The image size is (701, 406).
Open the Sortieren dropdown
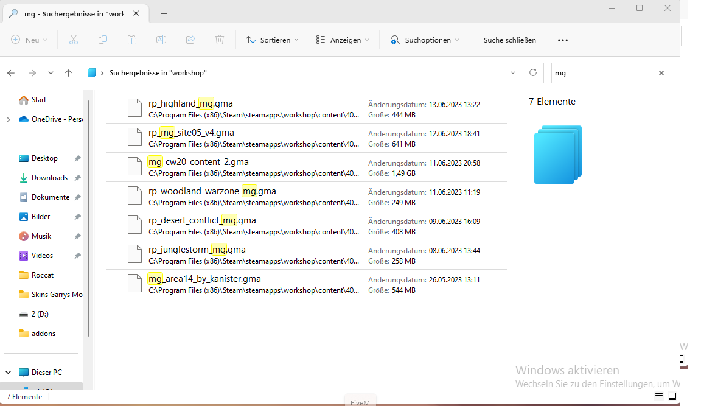coord(272,40)
